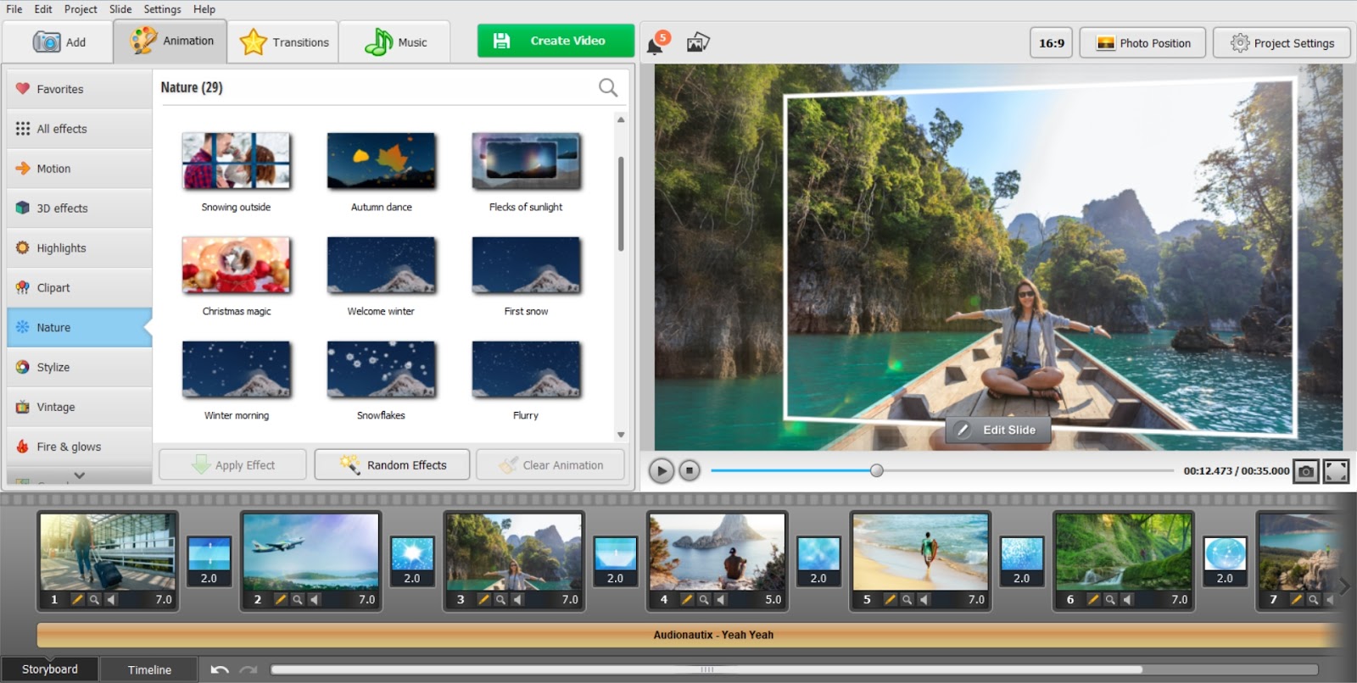Open the transition between slides 2 and 3

[x=412, y=561]
